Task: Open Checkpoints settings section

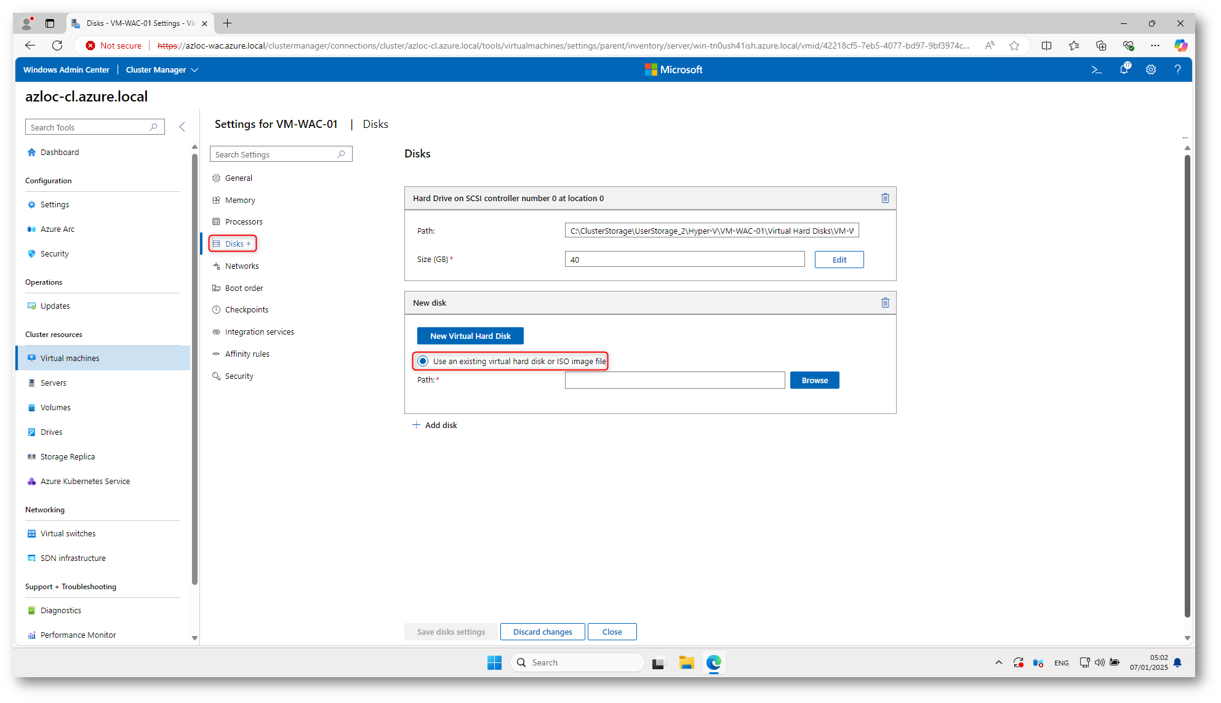Action: point(246,309)
